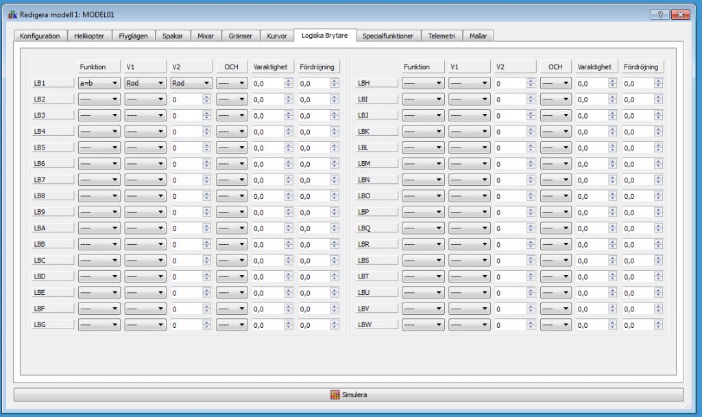The image size is (702, 417).
Task: Open the Specialfunktioner tab
Action: tap(388, 36)
